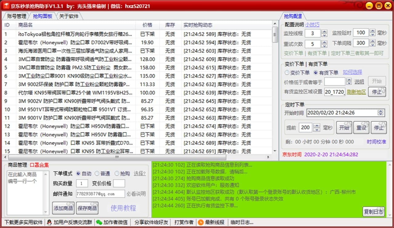The height and width of the screenshot is (228, 394).
Task: Click 下载更多实用软件 in the status bar
Action: coord(23,222)
